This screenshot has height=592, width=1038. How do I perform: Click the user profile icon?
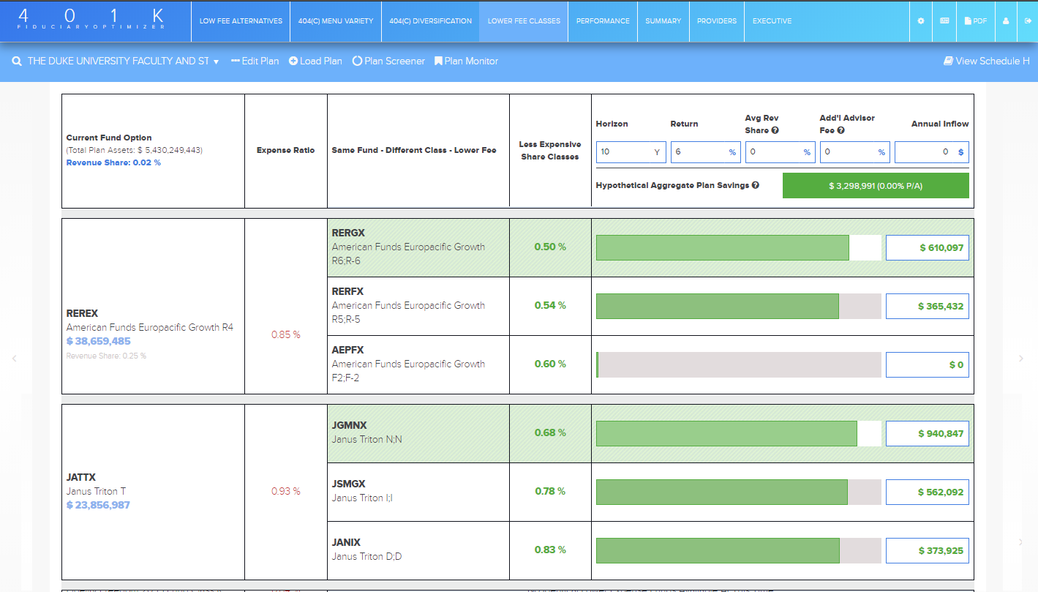[1006, 21]
